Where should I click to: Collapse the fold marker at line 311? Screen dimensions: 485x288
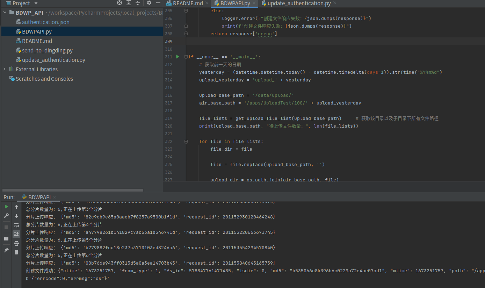(x=186, y=57)
